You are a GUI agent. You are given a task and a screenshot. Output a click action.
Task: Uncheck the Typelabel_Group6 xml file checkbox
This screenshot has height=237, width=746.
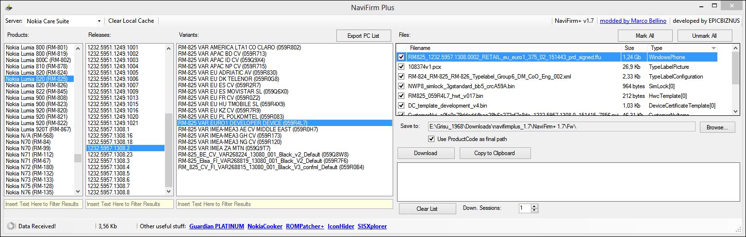[x=401, y=77]
